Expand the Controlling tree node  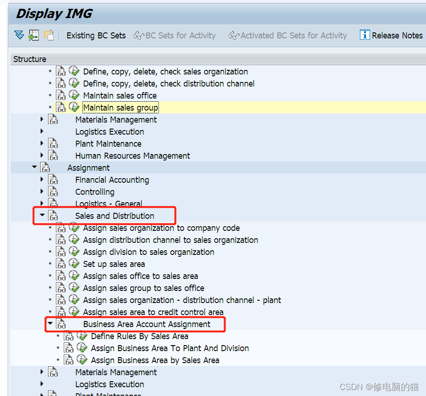pyautogui.click(x=42, y=192)
